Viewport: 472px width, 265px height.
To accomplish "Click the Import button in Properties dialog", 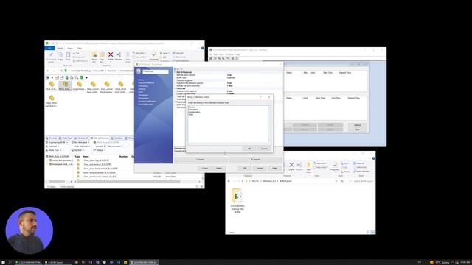I will pos(255,160).
